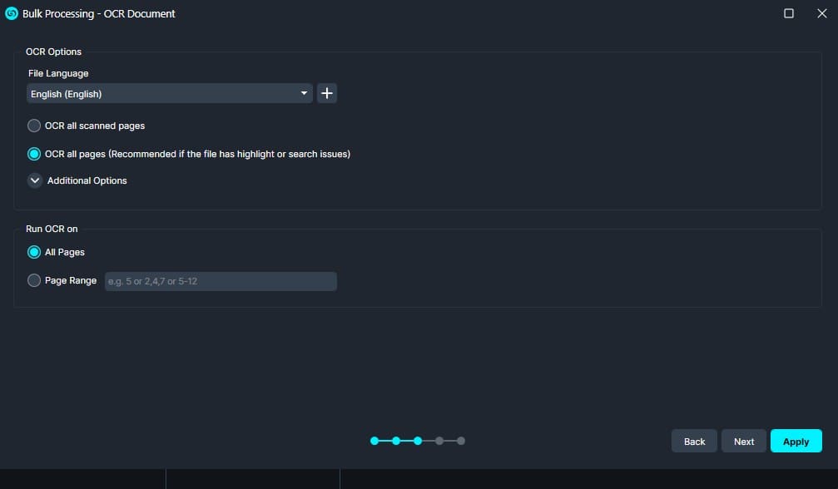Click the third step dot in progress indicator
Image resolution: width=838 pixels, height=489 pixels.
pyautogui.click(x=418, y=441)
